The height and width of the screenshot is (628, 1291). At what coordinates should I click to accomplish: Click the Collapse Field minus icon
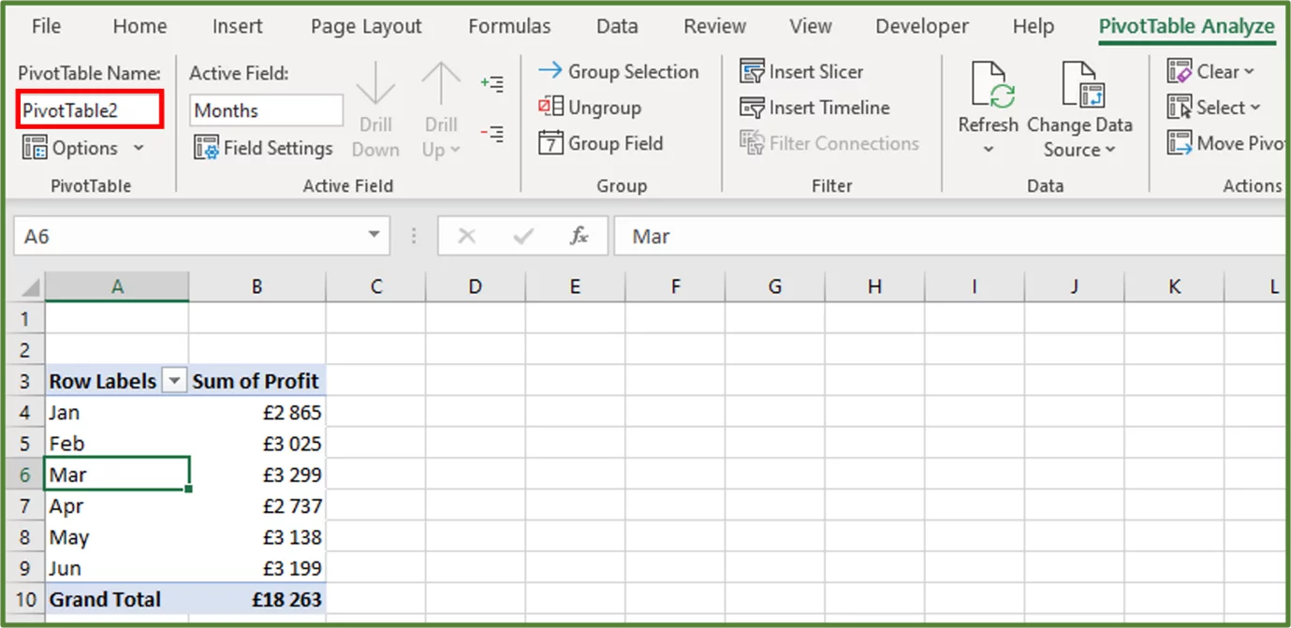pyautogui.click(x=491, y=134)
